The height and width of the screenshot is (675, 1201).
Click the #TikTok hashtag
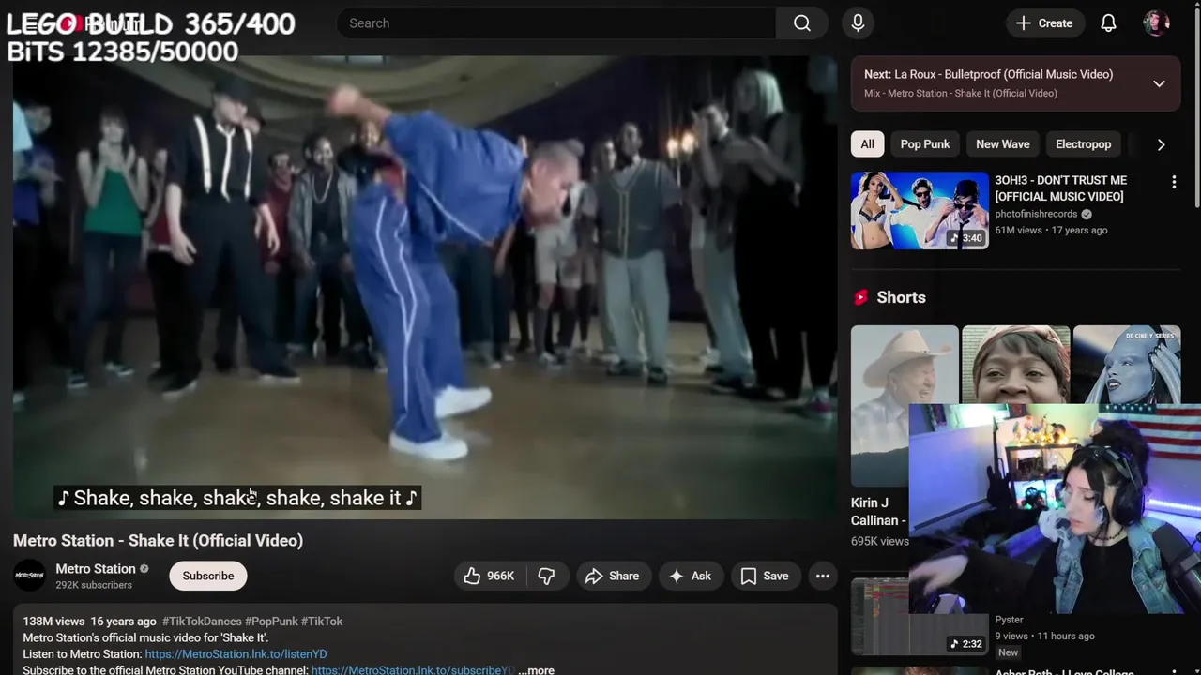pos(322,621)
